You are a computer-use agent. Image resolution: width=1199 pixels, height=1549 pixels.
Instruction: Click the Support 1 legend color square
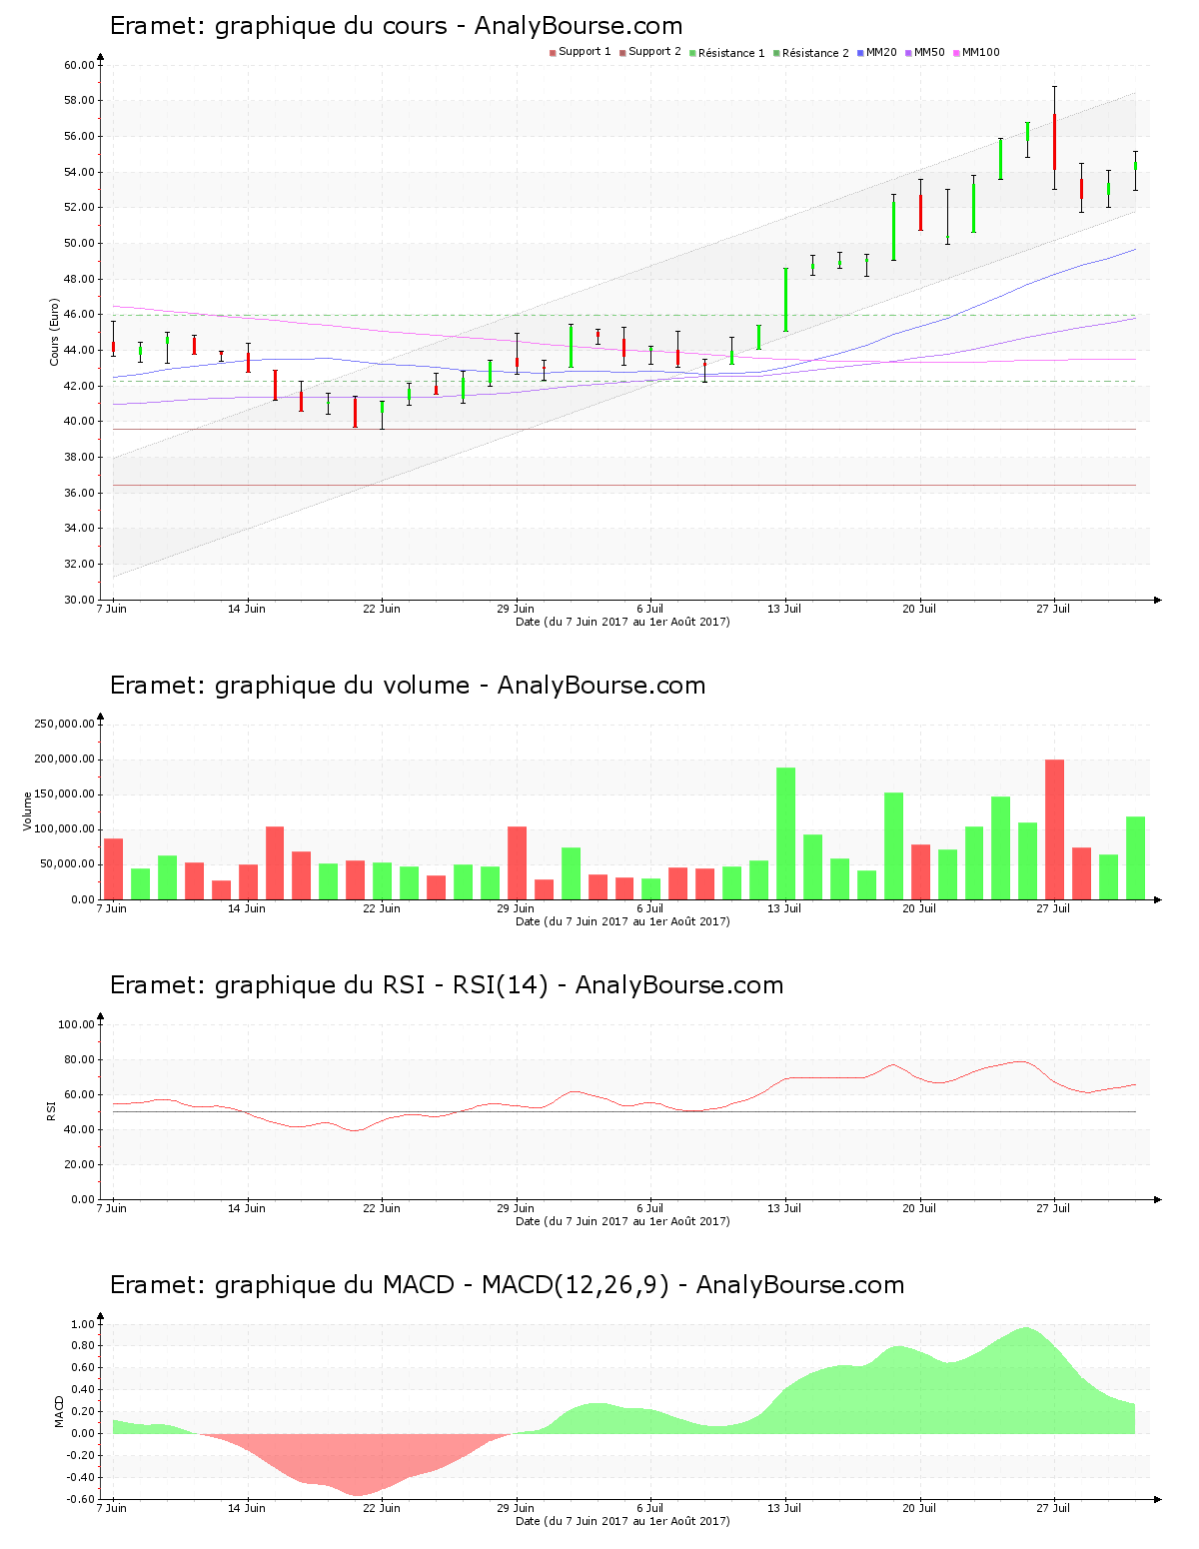click(553, 53)
